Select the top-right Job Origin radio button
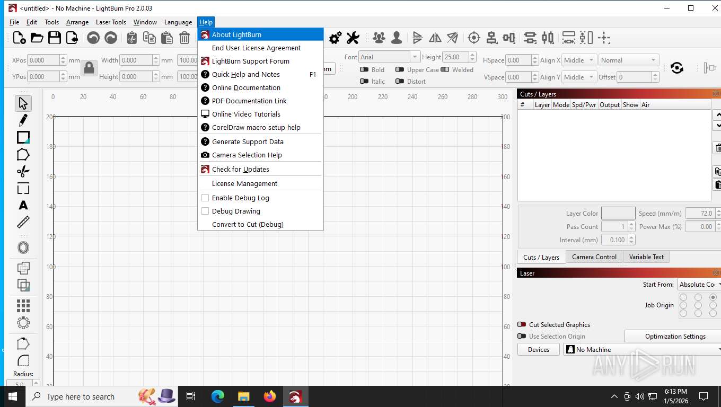 713,297
